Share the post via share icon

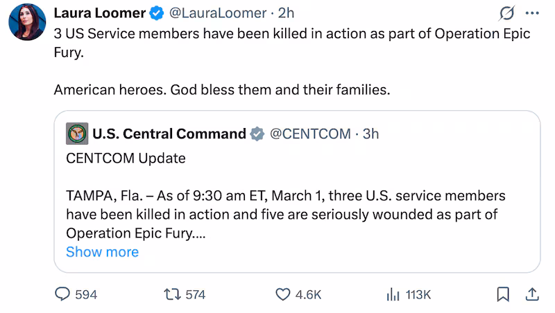click(532, 294)
